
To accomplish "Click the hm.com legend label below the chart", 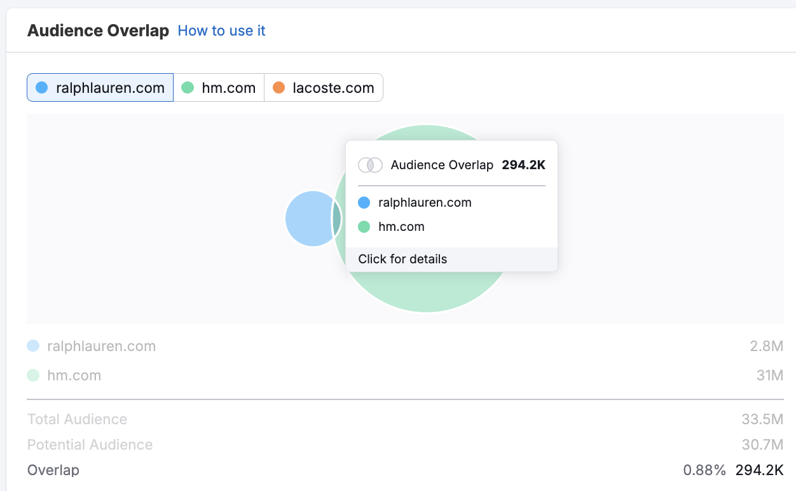I will [74, 375].
